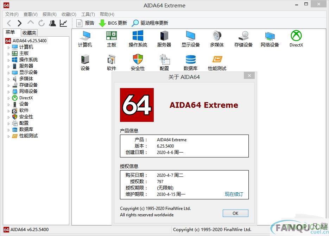Screen dimensions: 329x236
Task: Open the 帮助(H) menu
Action: tap(107, 14)
